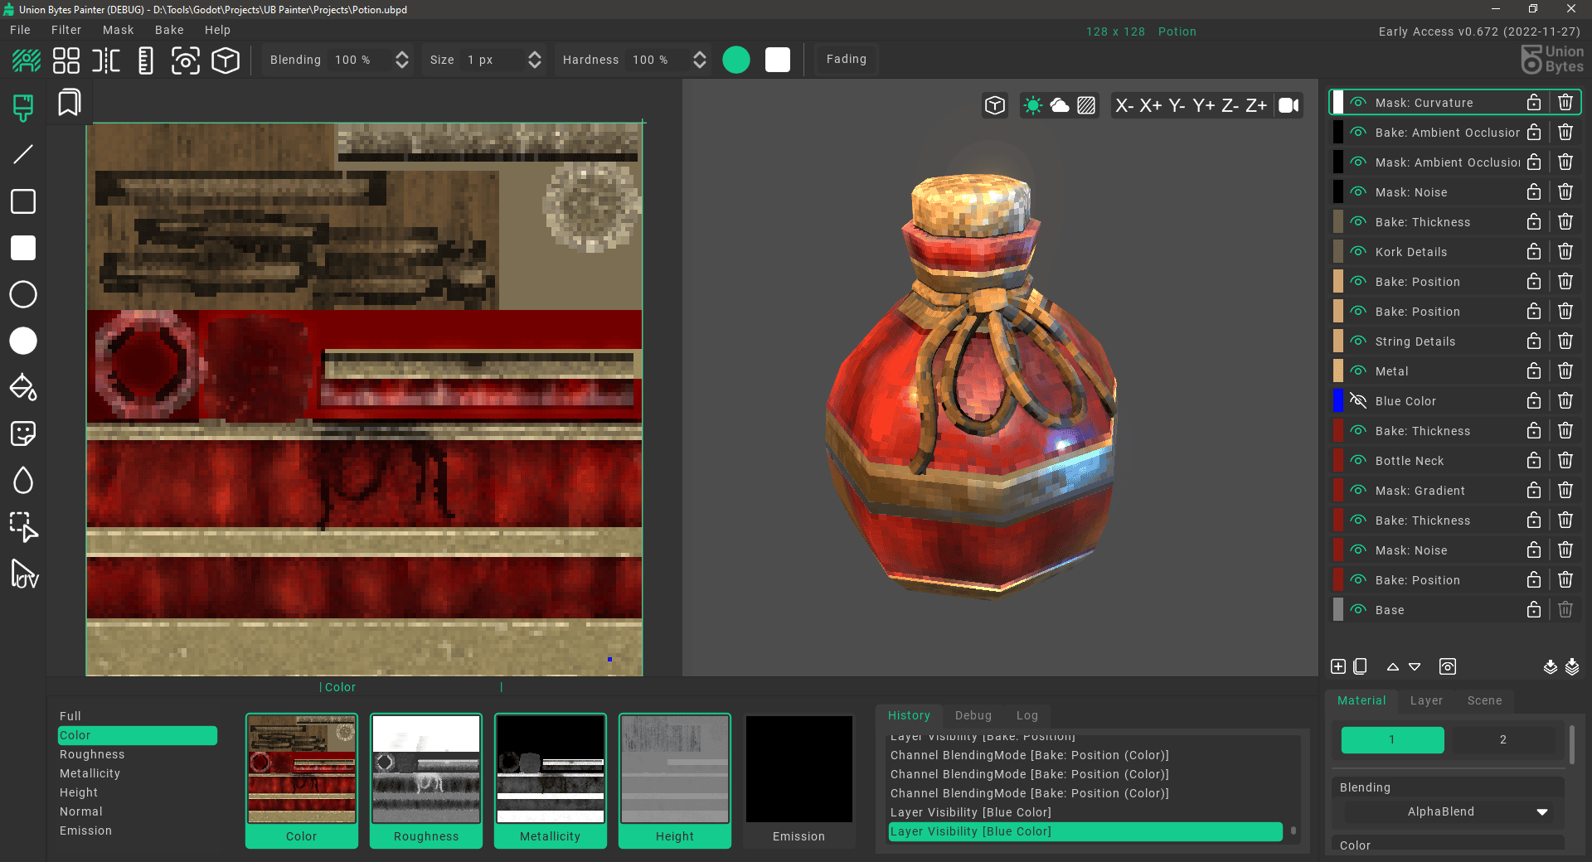Show the hidden Blue Color layer
This screenshot has height=862, width=1592.
point(1358,401)
